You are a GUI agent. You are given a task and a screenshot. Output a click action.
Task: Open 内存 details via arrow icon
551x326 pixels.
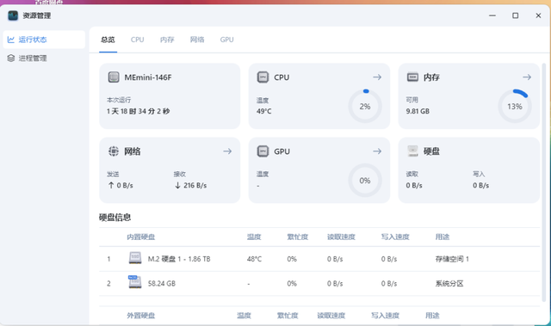527,77
